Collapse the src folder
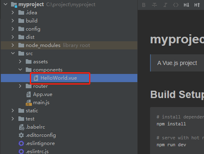The image size is (204, 154). [13, 53]
